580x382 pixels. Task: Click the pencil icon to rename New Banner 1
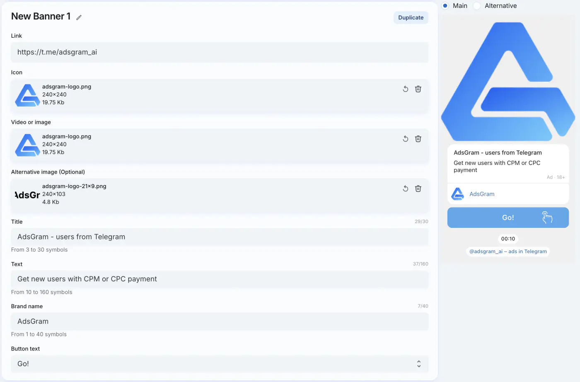tap(79, 17)
